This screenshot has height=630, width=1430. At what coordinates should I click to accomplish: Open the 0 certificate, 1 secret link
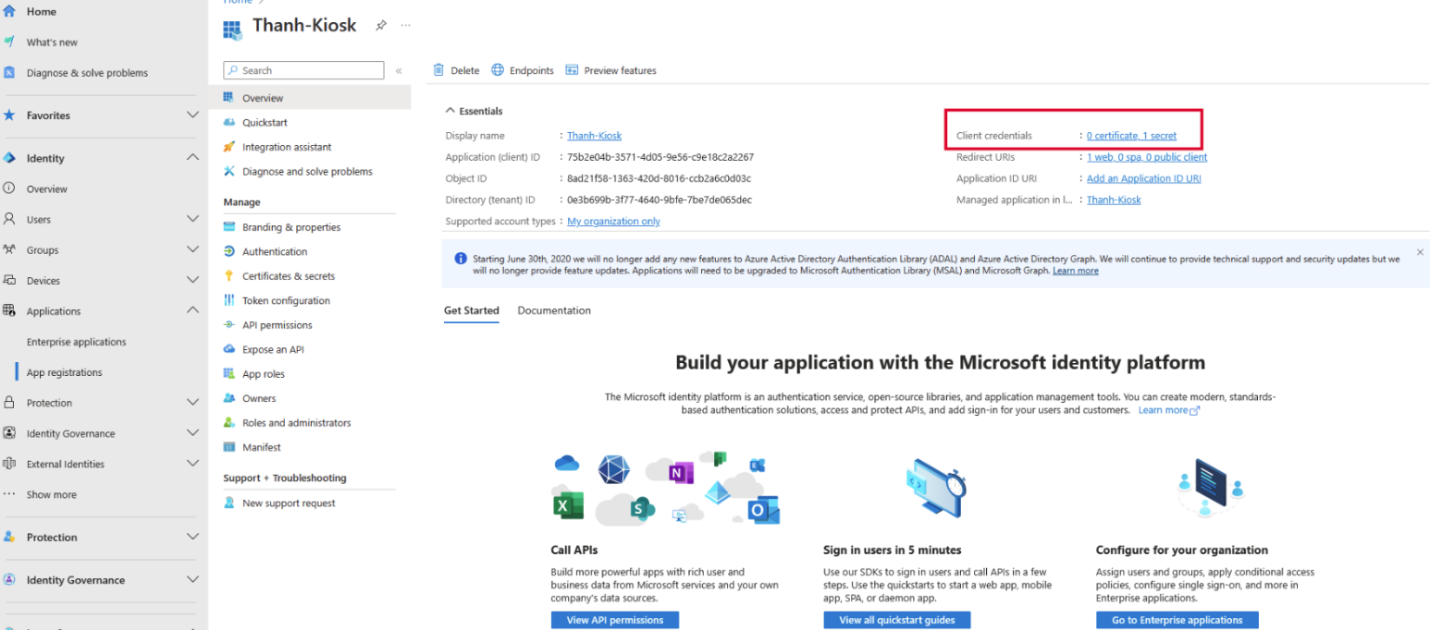click(x=1132, y=136)
